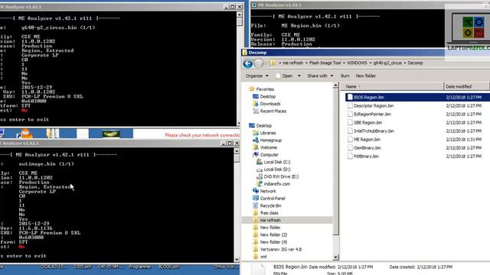Click scroll up arrow in top ME Analyzer window
Screen dimensions: 490x275
point(240,15)
